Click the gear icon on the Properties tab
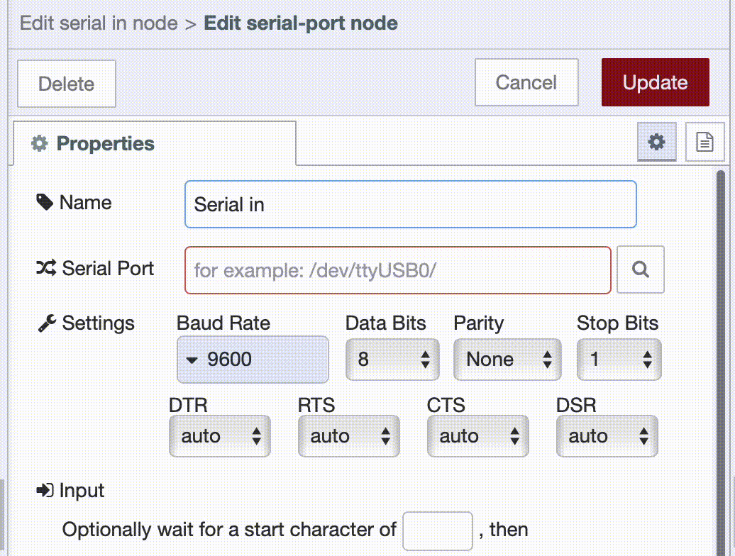This screenshot has height=556, width=735. pyautogui.click(x=40, y=143)
